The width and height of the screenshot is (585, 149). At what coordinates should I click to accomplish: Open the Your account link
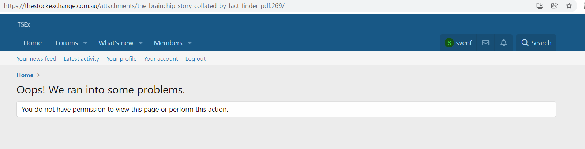pos(161,58)
